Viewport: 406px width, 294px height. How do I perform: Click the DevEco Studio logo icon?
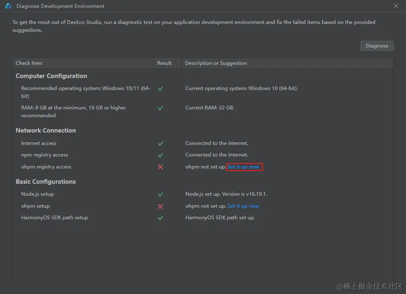pyautogui.click(x=8, y=6)
